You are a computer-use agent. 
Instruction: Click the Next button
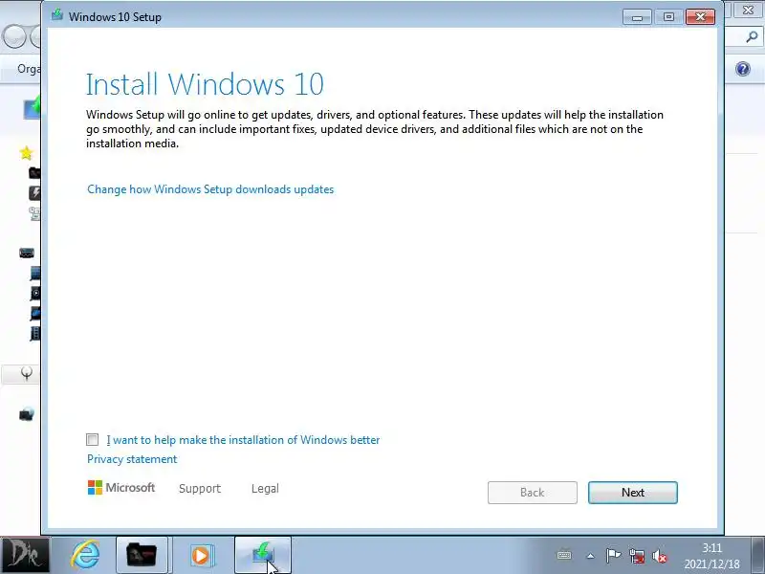(x=632, y=493)
